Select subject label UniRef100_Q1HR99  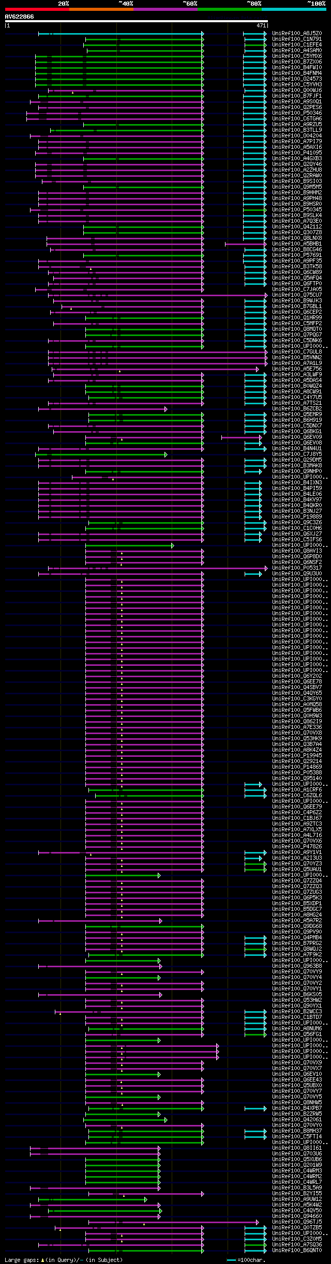coord(297,318)
